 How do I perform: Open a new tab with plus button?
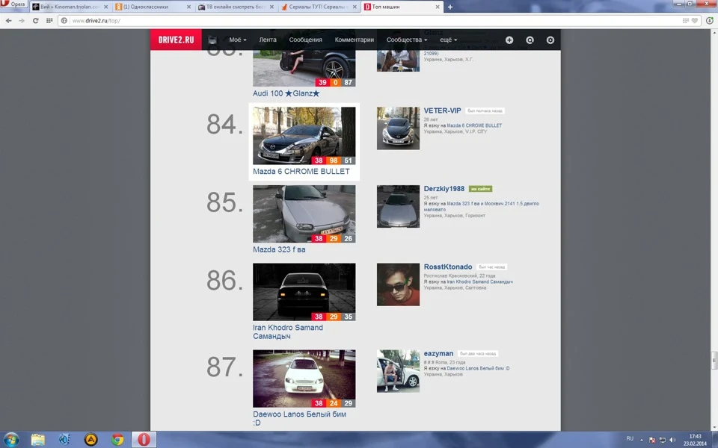450,7
